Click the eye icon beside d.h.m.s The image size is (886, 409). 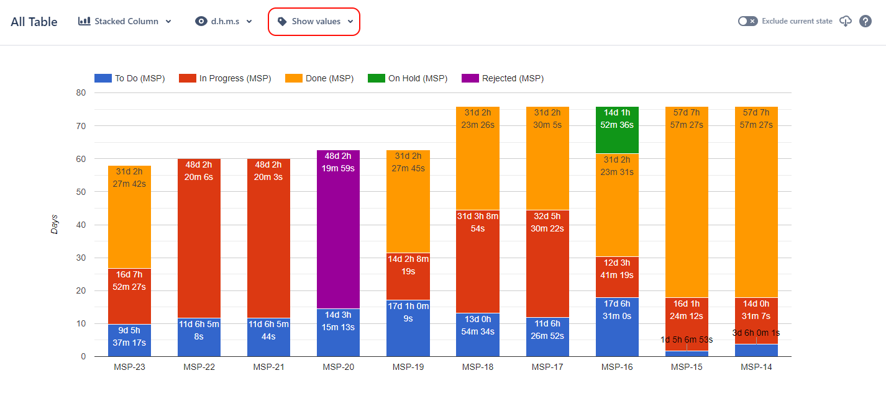201,21
